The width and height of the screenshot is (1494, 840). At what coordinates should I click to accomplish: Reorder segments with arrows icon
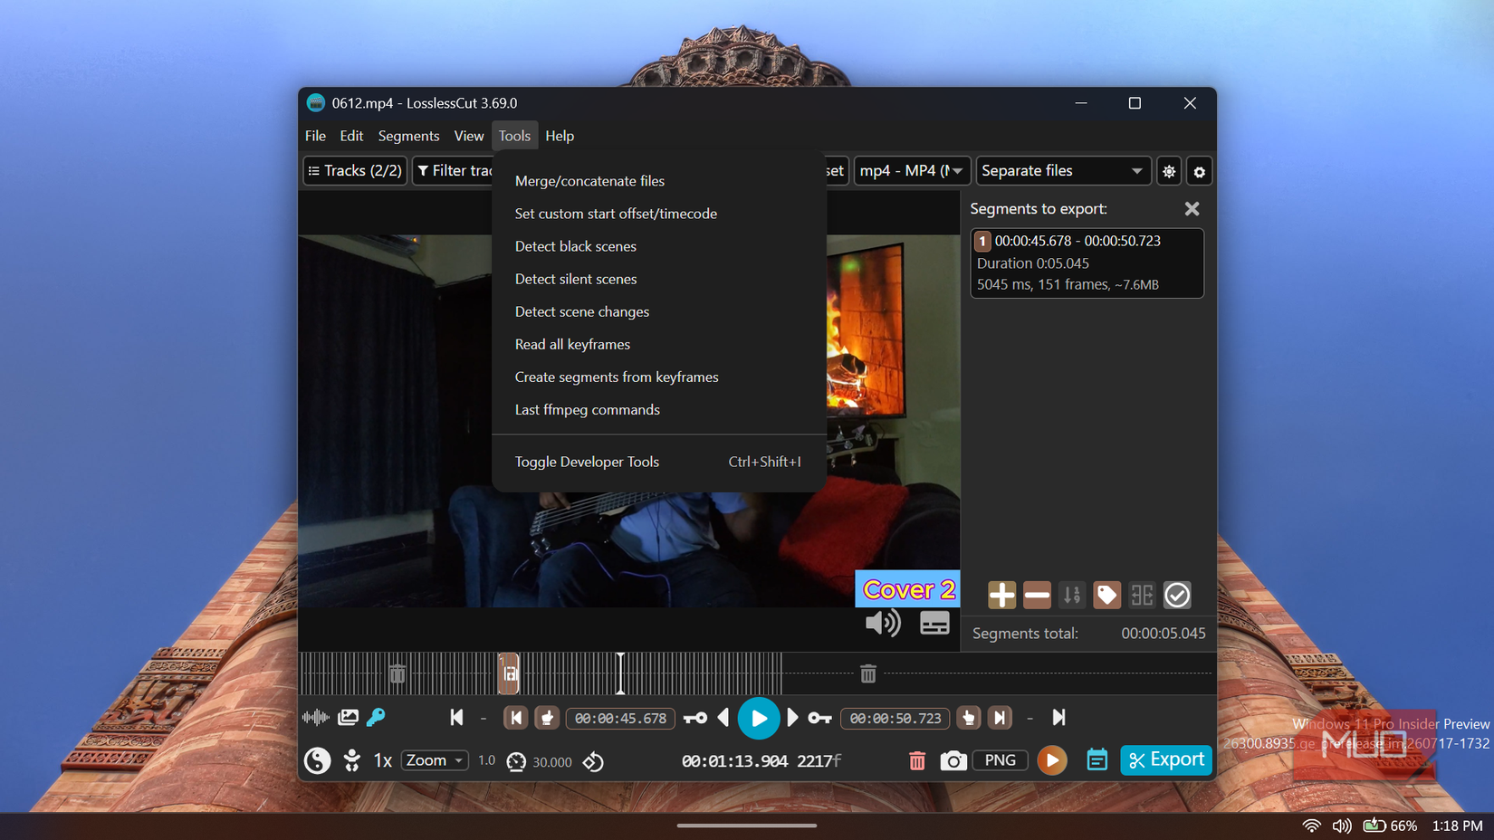click(x=1072, y=595)
